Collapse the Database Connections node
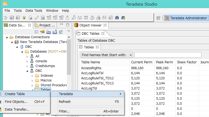209x117 pixels. point(7,37)
